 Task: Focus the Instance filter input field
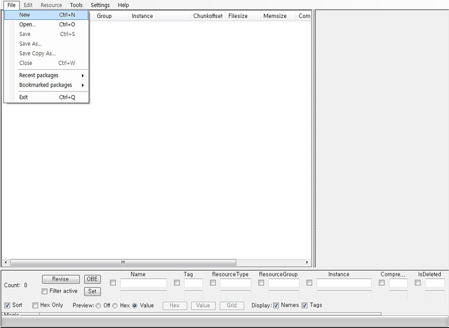(x=344, y=283)
